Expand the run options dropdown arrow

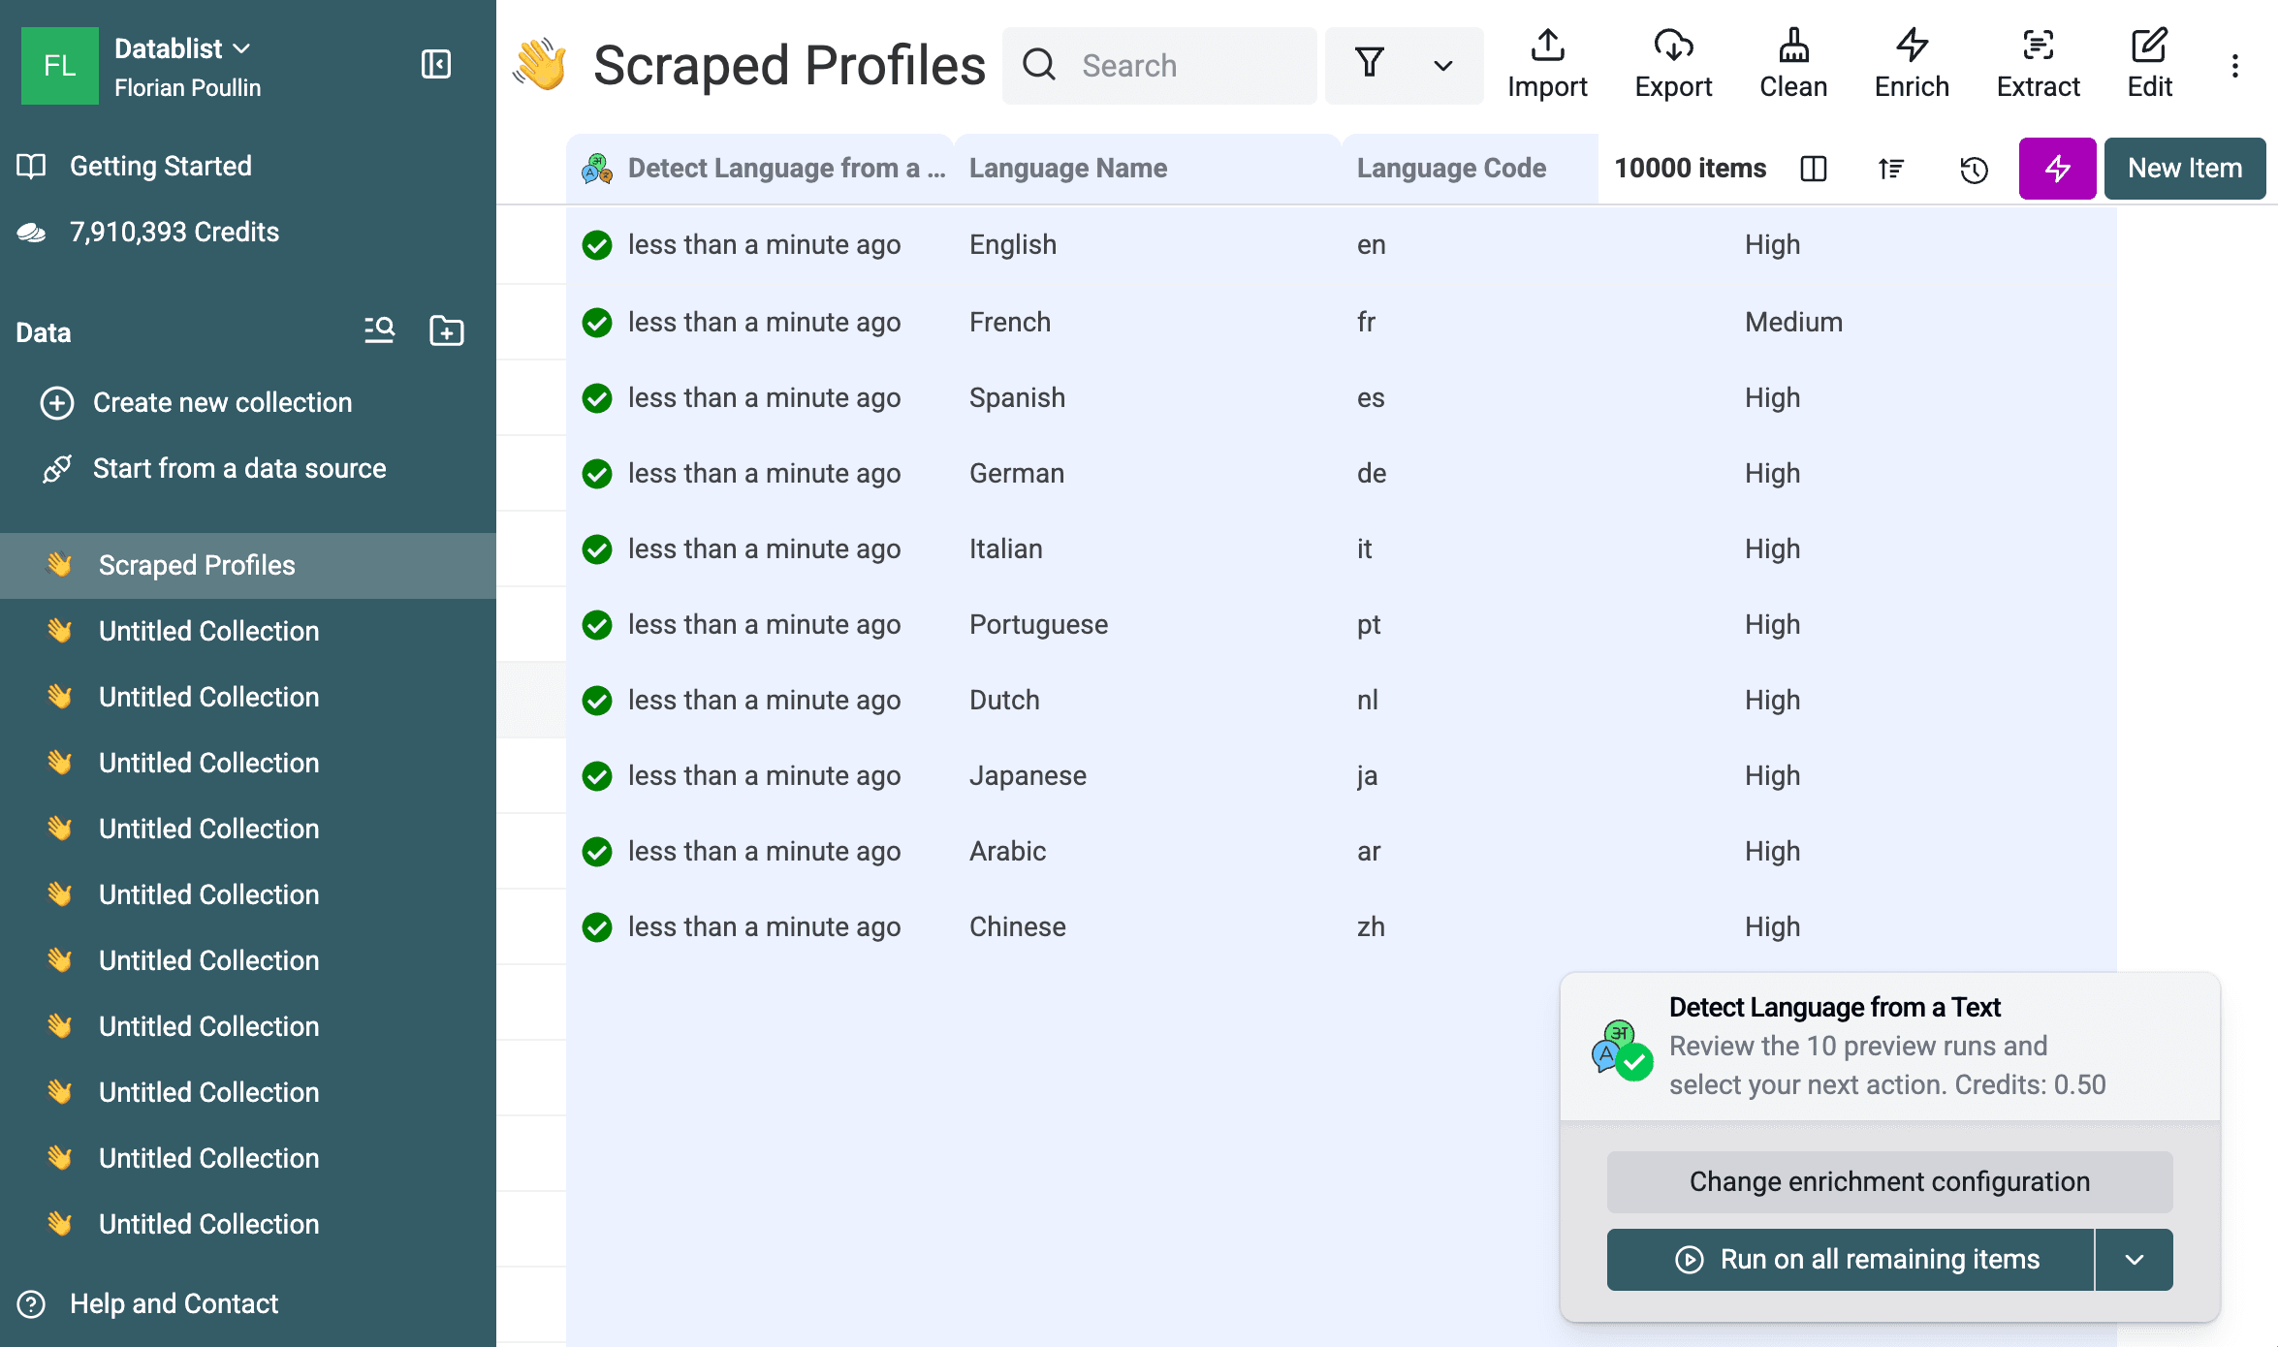(x=2134, y=1260)
